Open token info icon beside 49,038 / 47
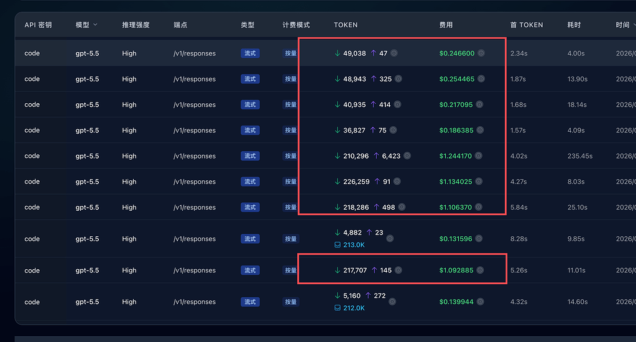Screen dimensions: 636x342 click(x=394, y=53)
